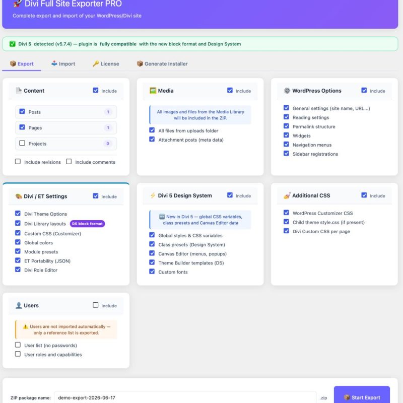Click the ZIP package name field
Screen dimensions: 403x403
pos(185,397)
